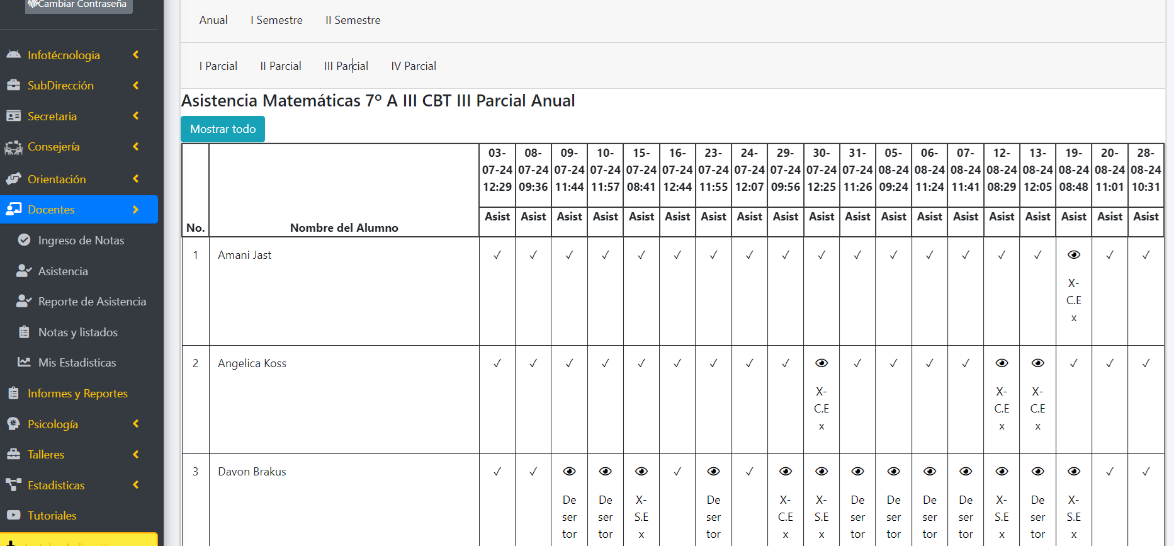This screenshot has height=546, width=1174.
Task: Click the Mostrar todo button
Action: click(x=223, y=129)
